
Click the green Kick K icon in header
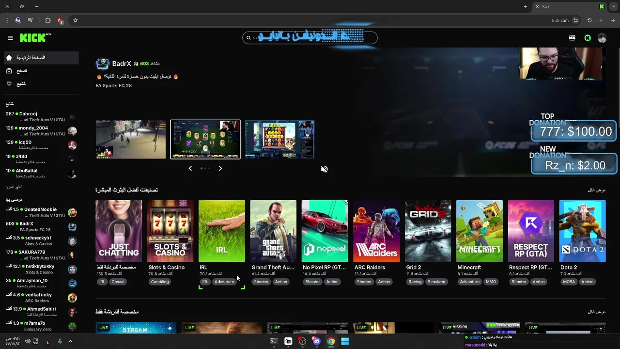(588, 38)
